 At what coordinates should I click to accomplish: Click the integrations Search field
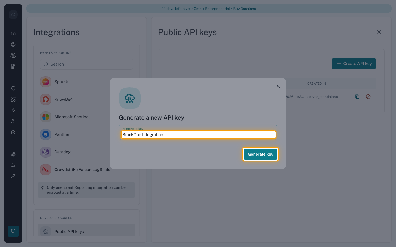coord(87,64)
